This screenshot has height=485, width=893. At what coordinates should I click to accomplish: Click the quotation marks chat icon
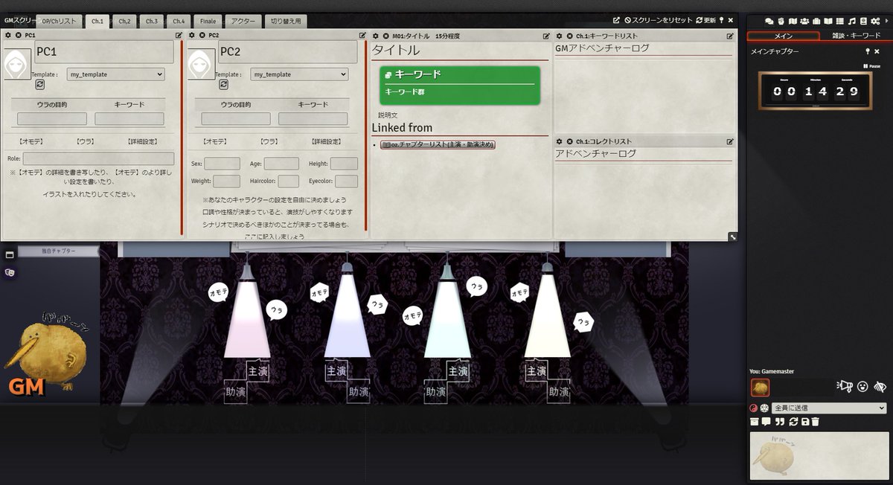coord(780,422)
